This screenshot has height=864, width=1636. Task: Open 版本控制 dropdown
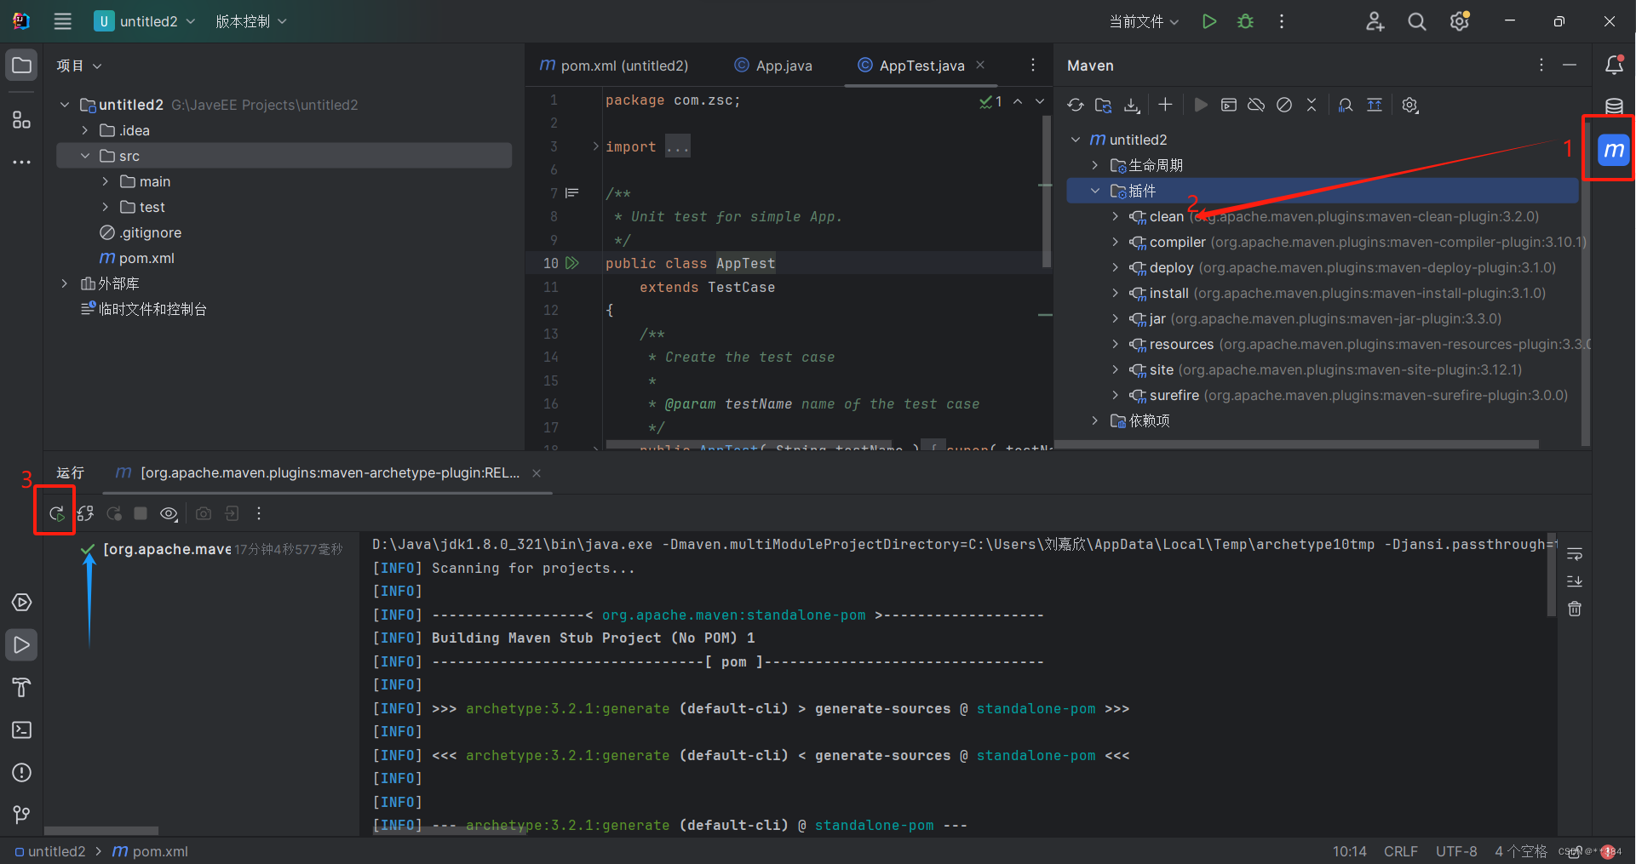250,21
